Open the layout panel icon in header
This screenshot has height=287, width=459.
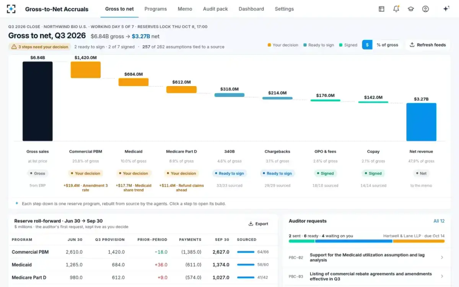[x=381, y=9]
